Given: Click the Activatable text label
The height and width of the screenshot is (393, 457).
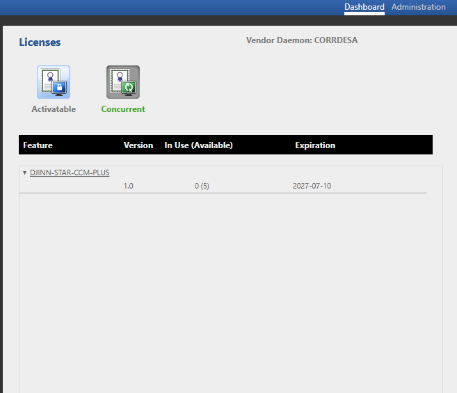Looking at the screenshot, I should (x=54, y=109).
